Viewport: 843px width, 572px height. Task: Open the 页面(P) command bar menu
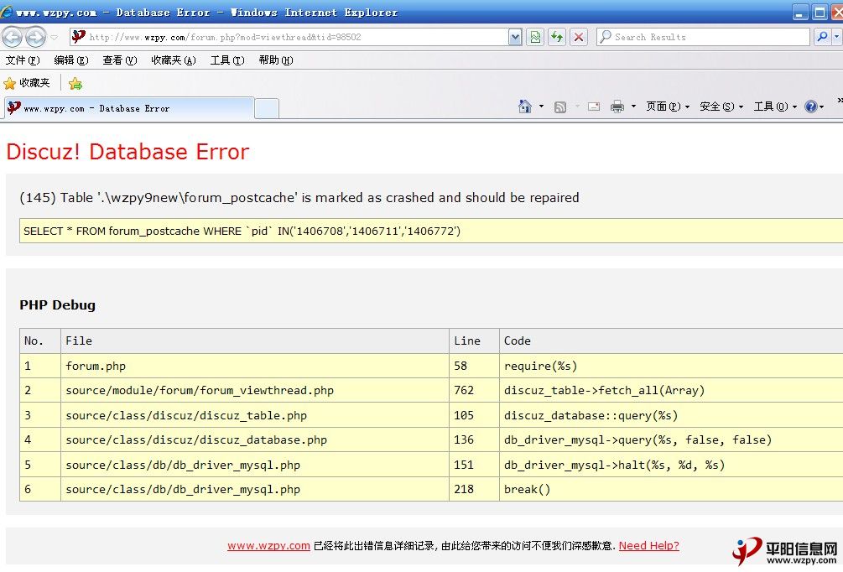tap(667, 107)
